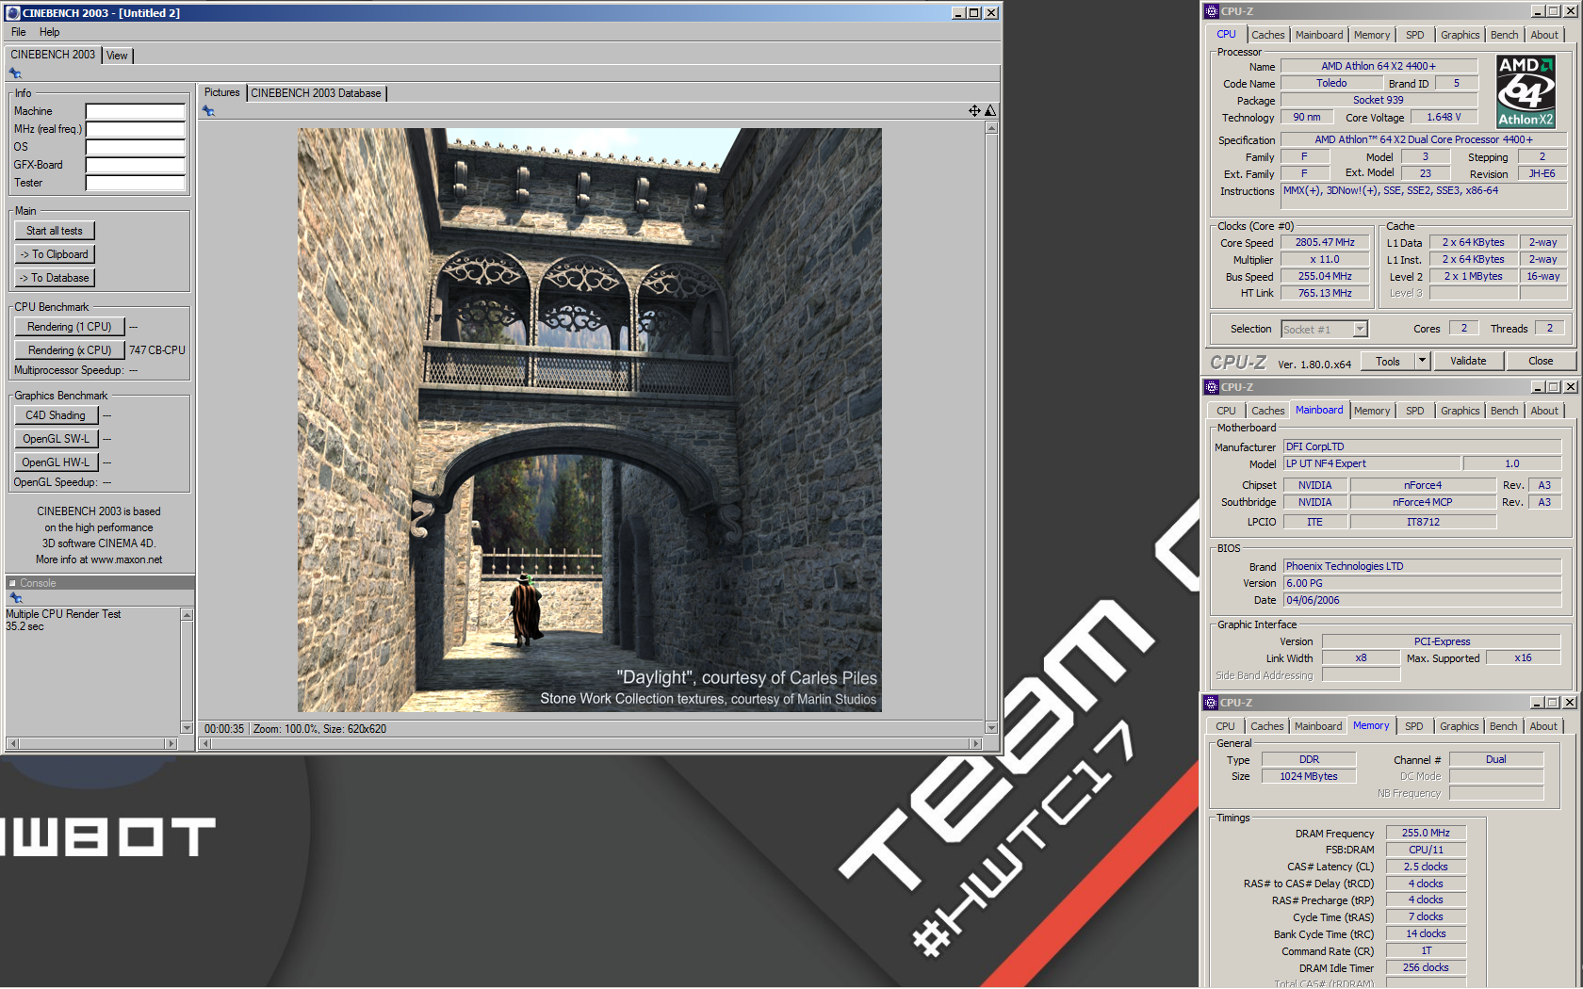Click the MHz (real freq.) input field
This screenshot has height=989, width=1583.
[135, 129]
